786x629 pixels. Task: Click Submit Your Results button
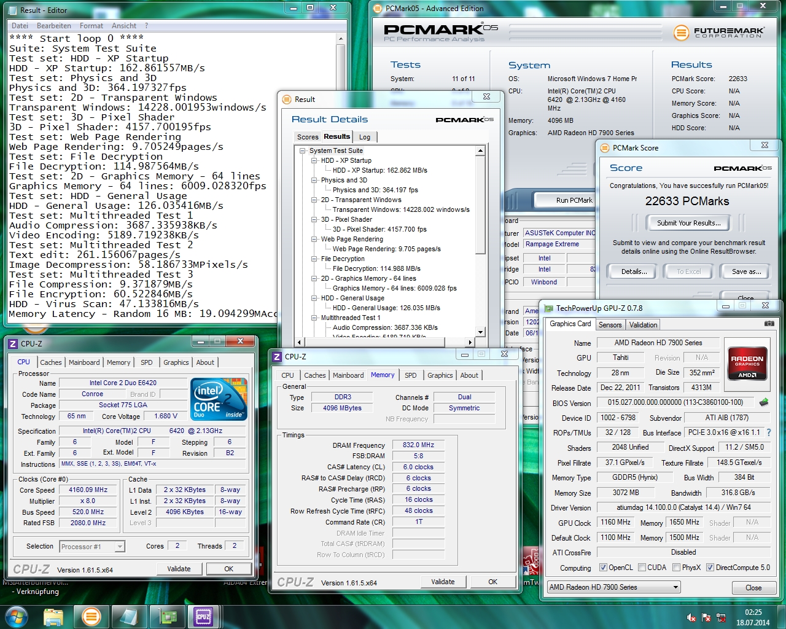(688, 223)
